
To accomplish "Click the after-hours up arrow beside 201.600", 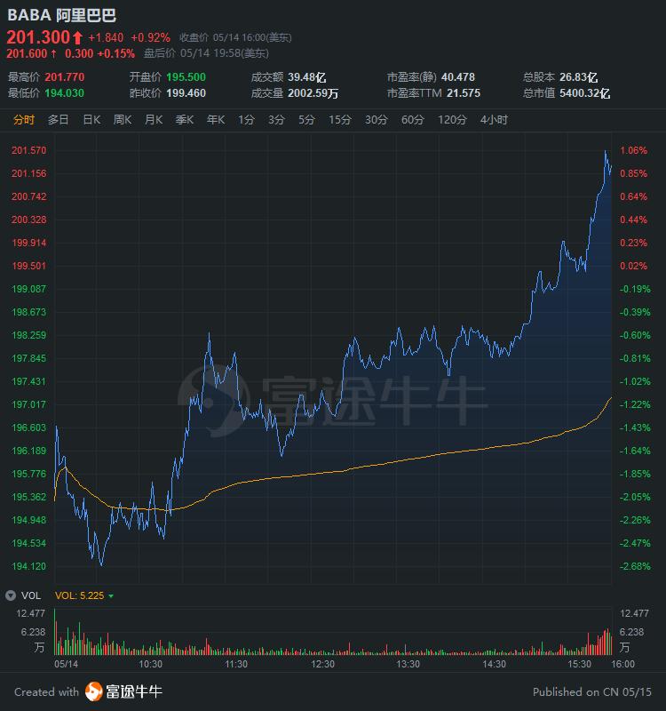I will pos(54,53).
